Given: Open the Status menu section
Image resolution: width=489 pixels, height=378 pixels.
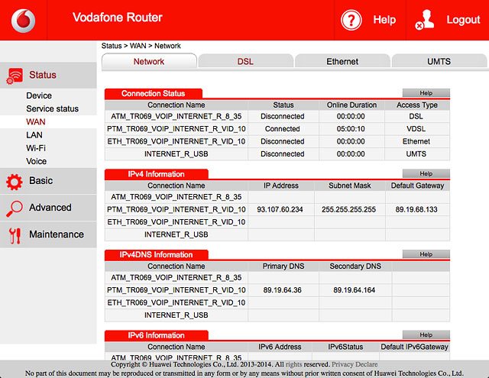Looking at the screenshot, I should coord(48,75).
